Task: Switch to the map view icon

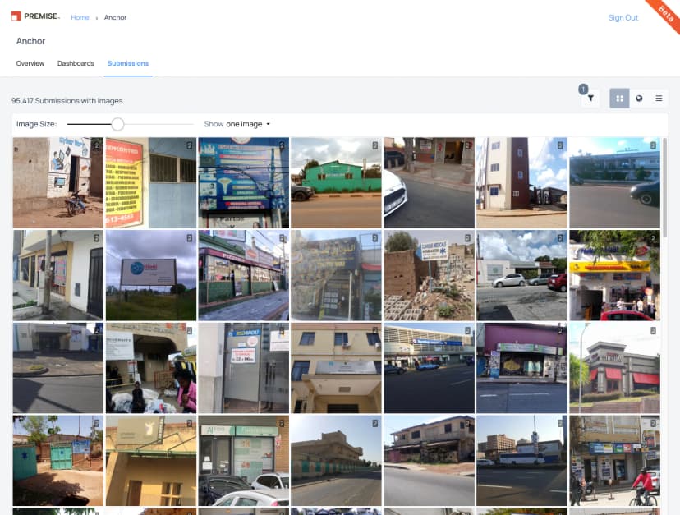Action: 640,98
